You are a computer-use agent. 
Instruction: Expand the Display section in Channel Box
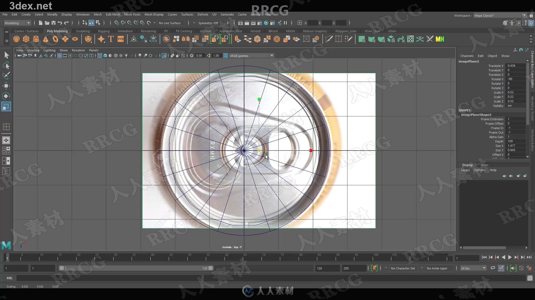coord(467,165)
